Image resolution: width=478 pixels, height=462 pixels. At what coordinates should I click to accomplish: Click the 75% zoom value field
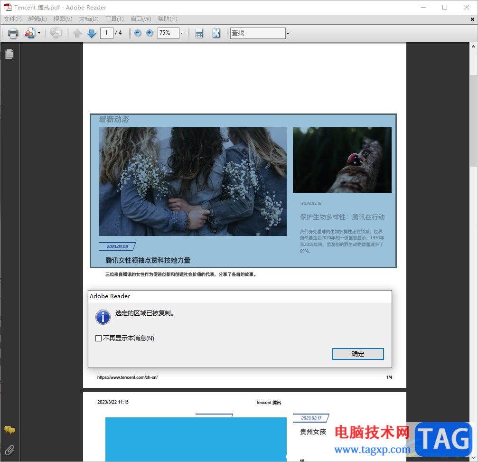pos(169,33)
